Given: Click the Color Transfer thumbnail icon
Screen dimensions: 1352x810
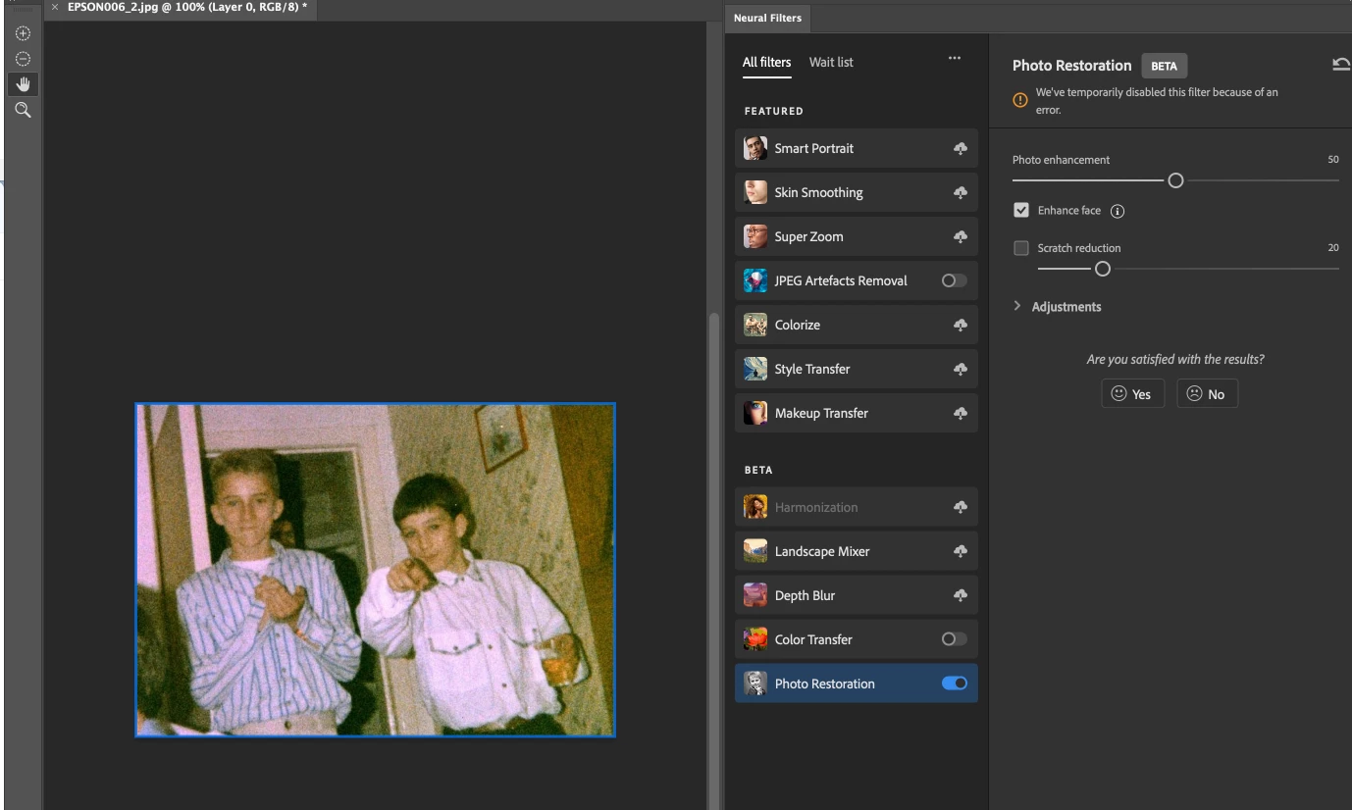Looking at the screenshot, I should point(755,639).
